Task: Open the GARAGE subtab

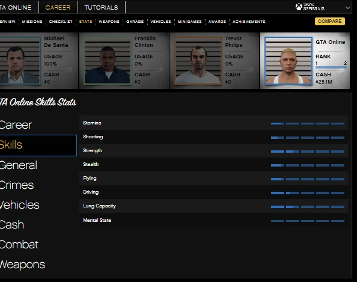Action: (135, 22)
